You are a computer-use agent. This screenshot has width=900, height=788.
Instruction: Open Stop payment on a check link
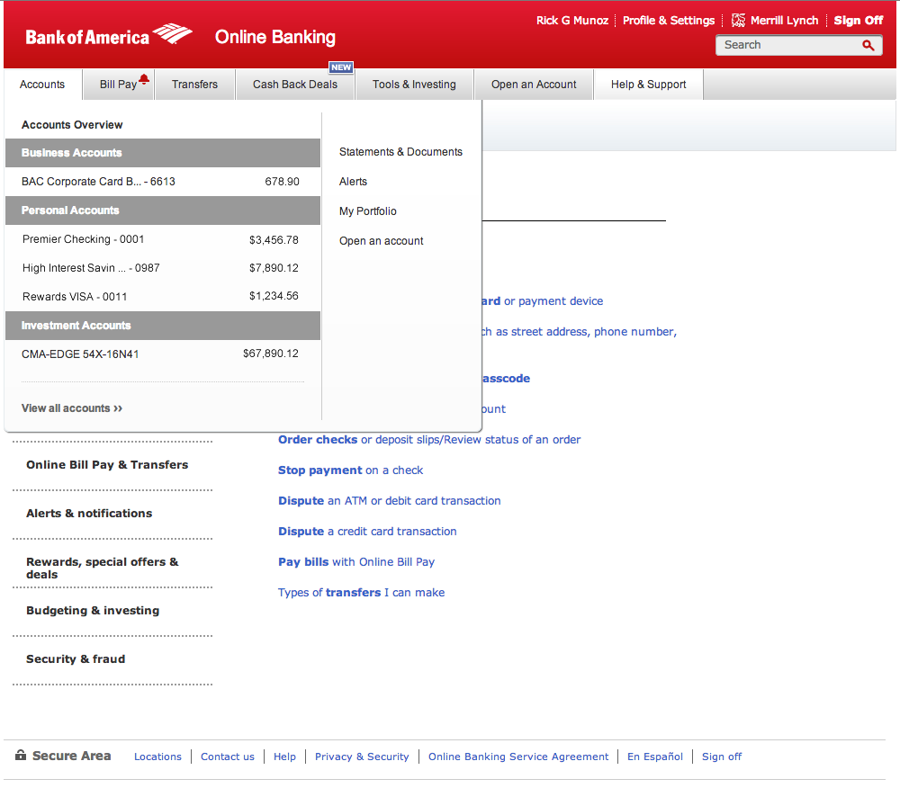click(350, 470)
